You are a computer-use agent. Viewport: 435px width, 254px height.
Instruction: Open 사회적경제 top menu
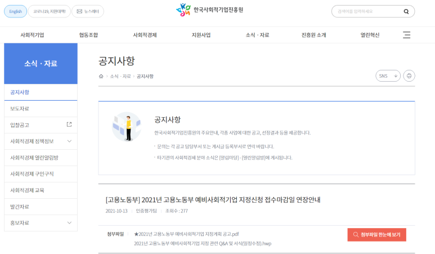point(145,35)
